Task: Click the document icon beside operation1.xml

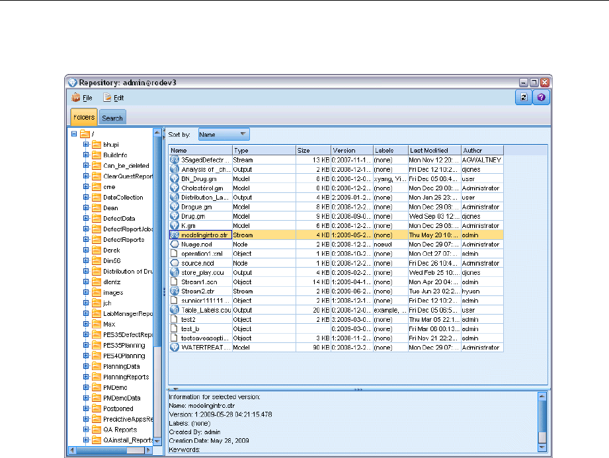Action: coord(175,254)
